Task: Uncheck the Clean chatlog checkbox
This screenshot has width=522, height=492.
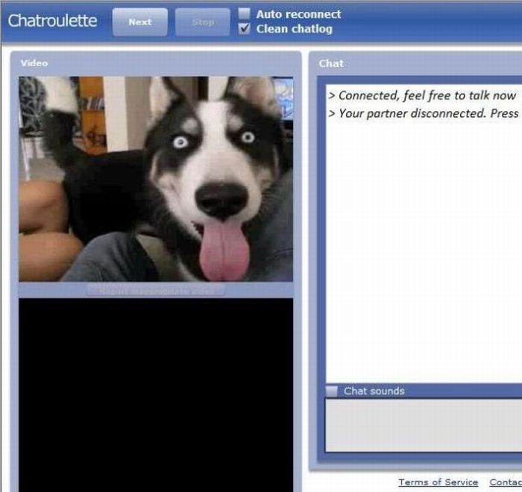Action: point(244,28)
